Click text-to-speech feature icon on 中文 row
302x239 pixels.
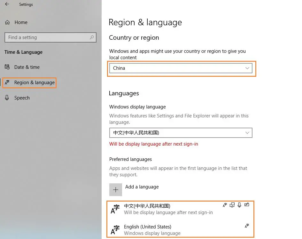tap(232, 205)
